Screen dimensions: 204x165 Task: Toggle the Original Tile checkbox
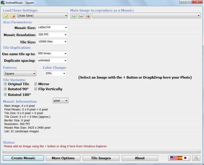[x=5, y=84]
